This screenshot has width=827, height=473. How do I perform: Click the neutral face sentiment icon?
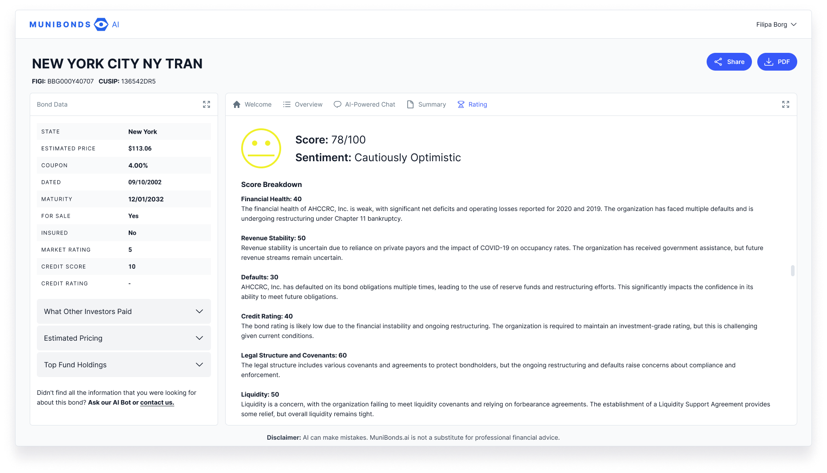pyautogui.click(x=261, y=148)
